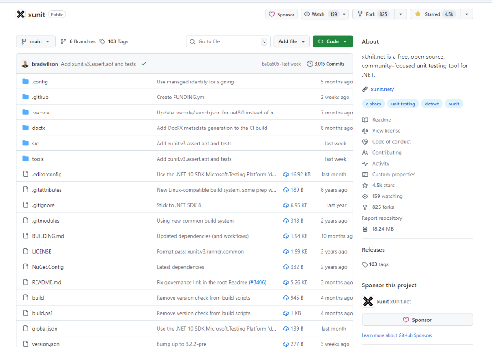Click the pulse icon beside Activity

coord(365,164)
